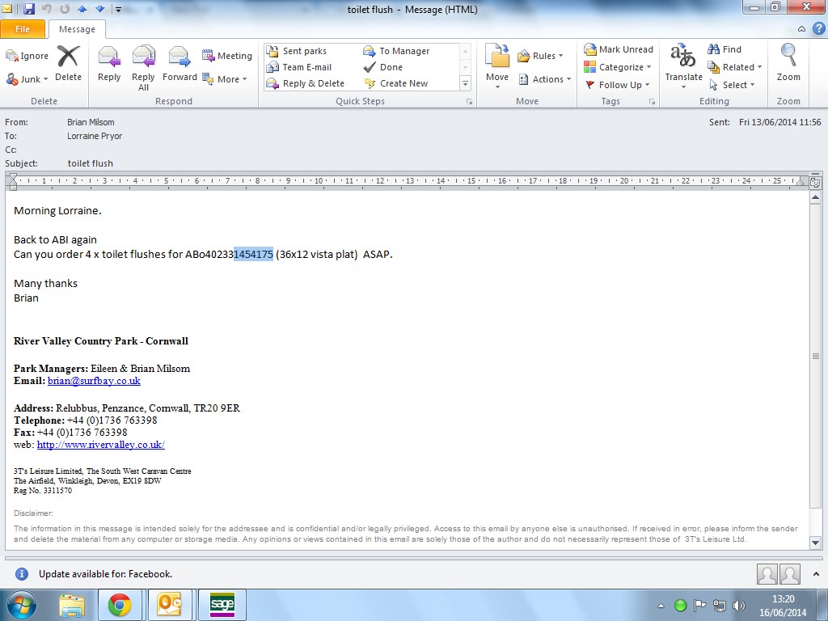
Task: Customize the Quick Access Toolbar
Action: coord(118,10)
